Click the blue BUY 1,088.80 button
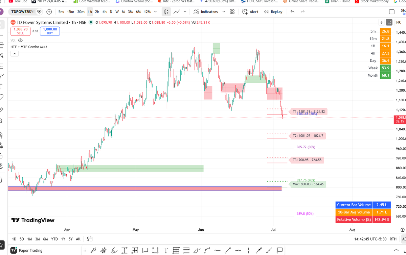The image size is (406, 255). coord(50,31)
